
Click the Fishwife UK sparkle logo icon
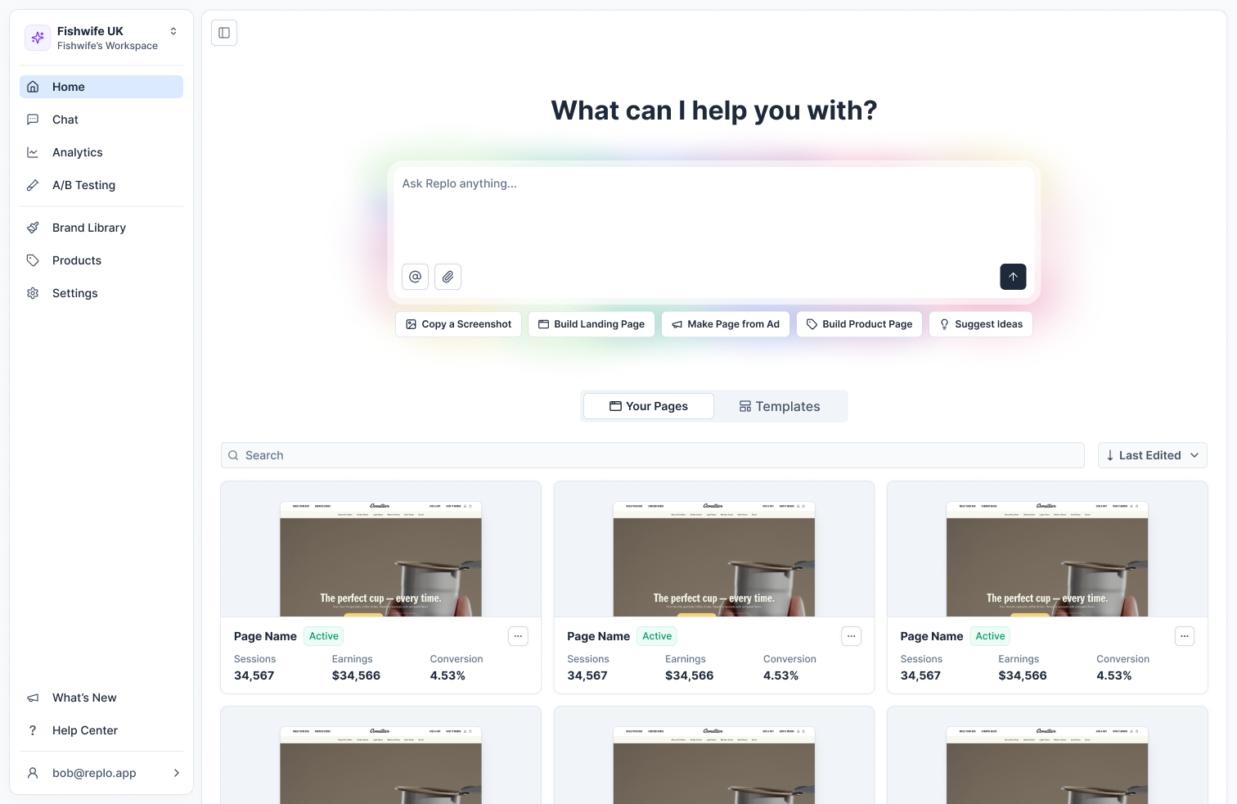pyautogui.click(x=38, y=38)
